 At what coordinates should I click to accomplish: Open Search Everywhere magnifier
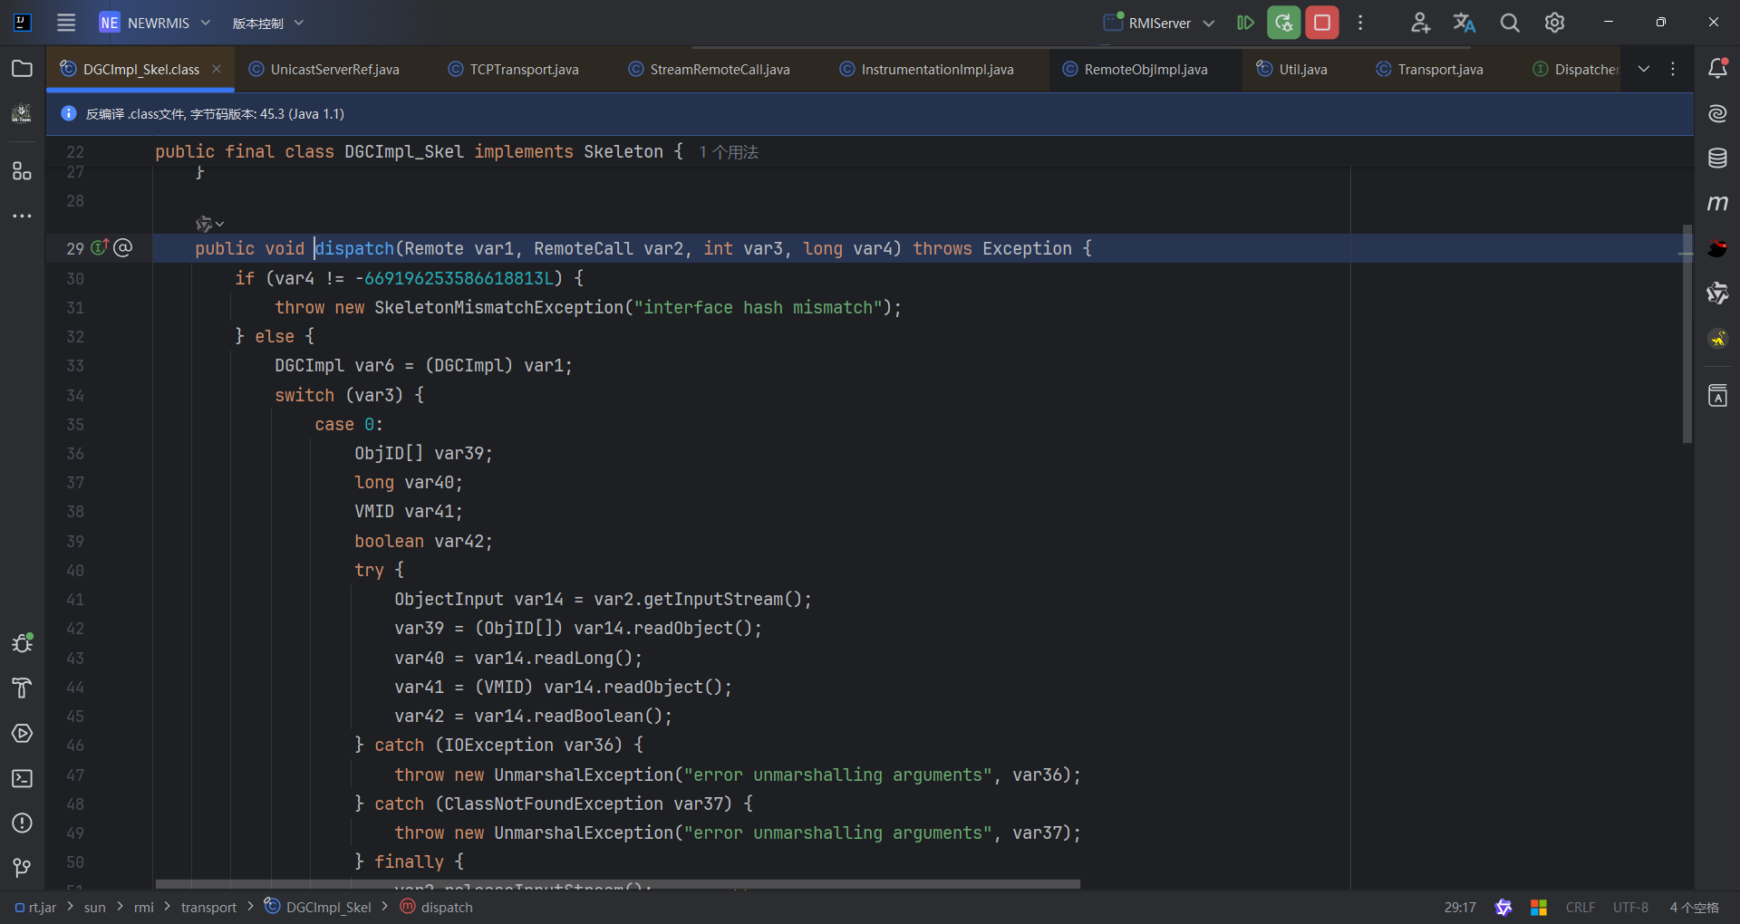(x=1510, y=23)
